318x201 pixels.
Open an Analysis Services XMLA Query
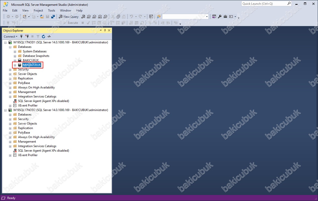(x=100, y=17)
